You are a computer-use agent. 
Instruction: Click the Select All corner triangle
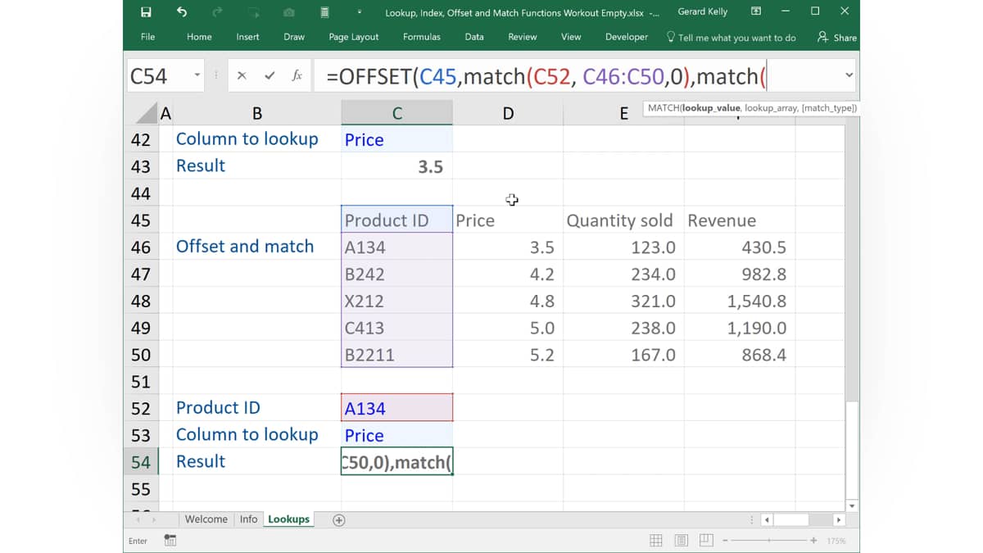(146, 113)
